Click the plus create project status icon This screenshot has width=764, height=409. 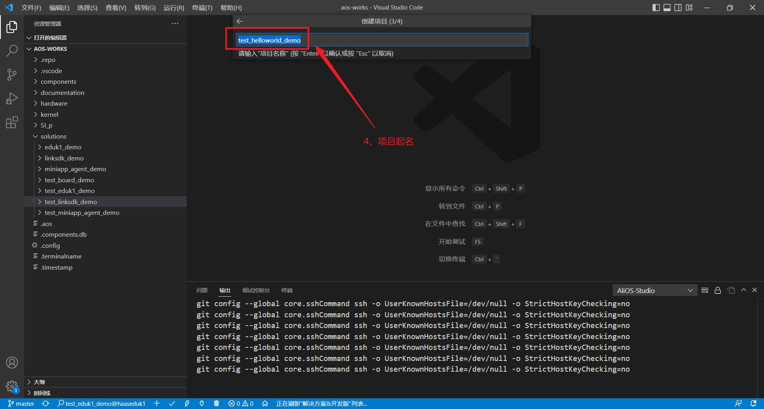point(157,403)
